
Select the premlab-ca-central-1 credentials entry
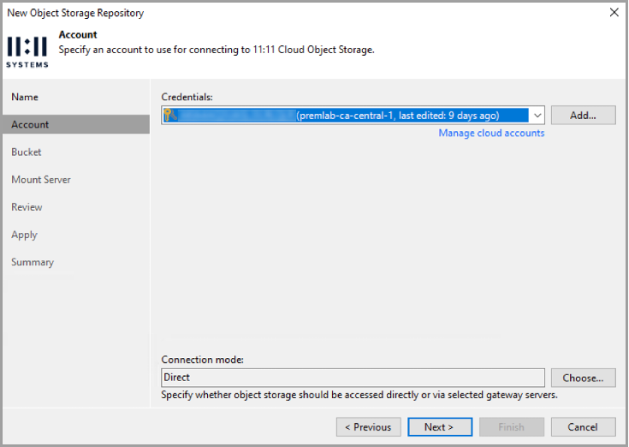coord(346,116)
